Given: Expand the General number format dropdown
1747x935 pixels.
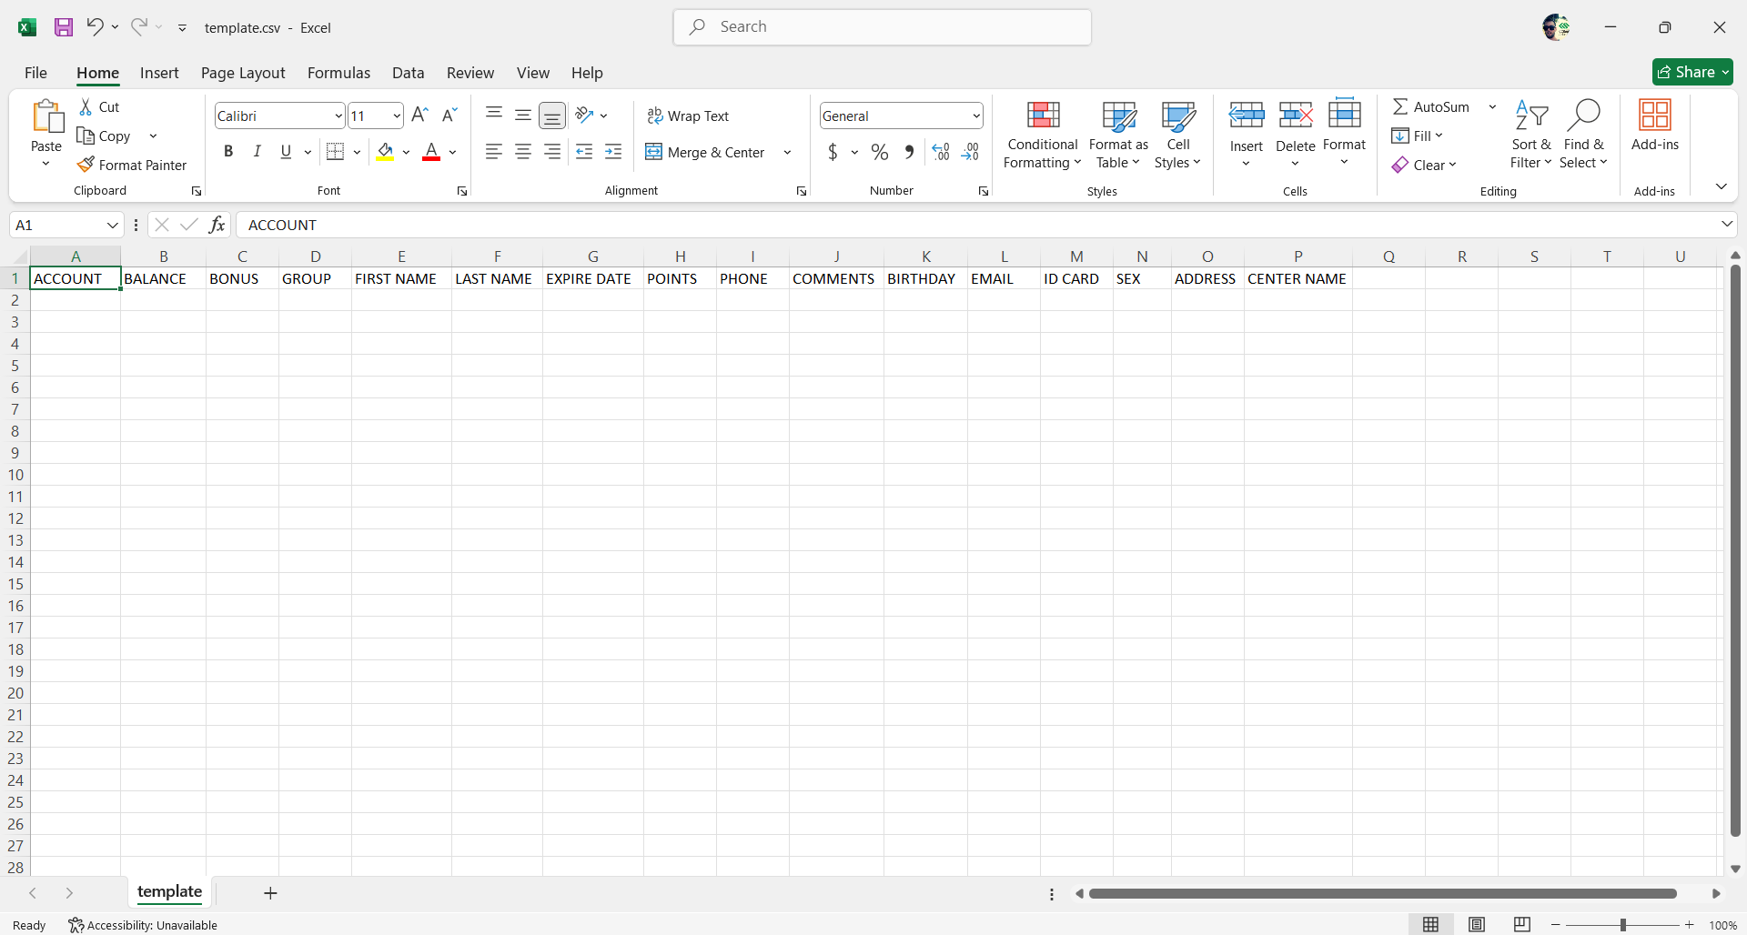Looking at the screenshot, I should [x=975, y=116].
